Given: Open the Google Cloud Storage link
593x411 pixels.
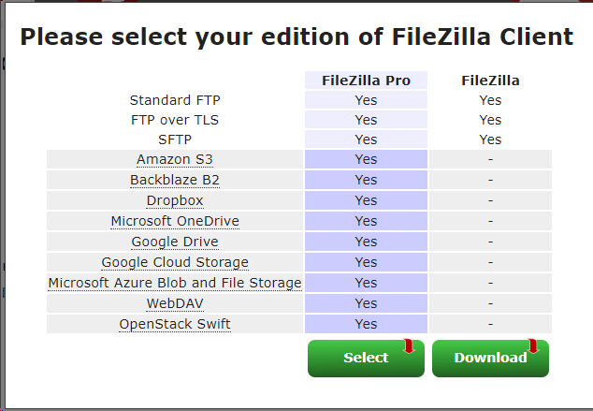Looking at the screenshot, I should [x=175, y=262].
